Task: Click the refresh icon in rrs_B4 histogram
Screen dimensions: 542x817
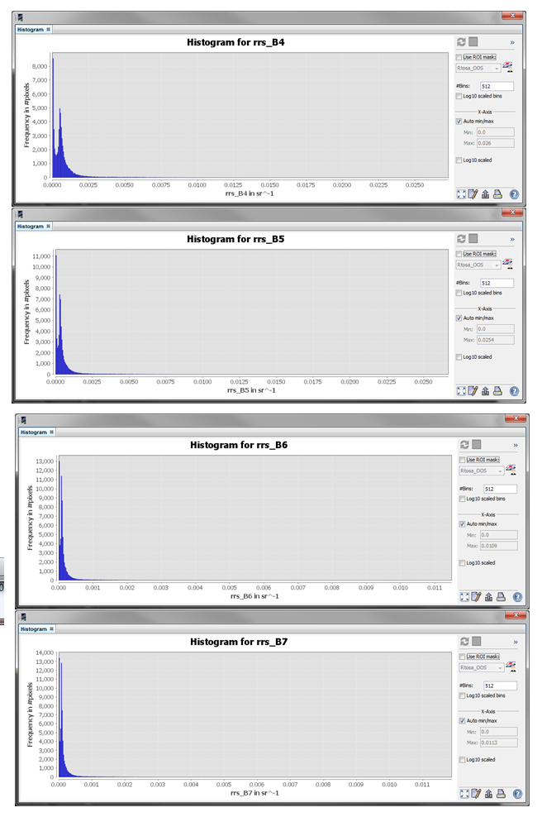Action: [461, 42]
